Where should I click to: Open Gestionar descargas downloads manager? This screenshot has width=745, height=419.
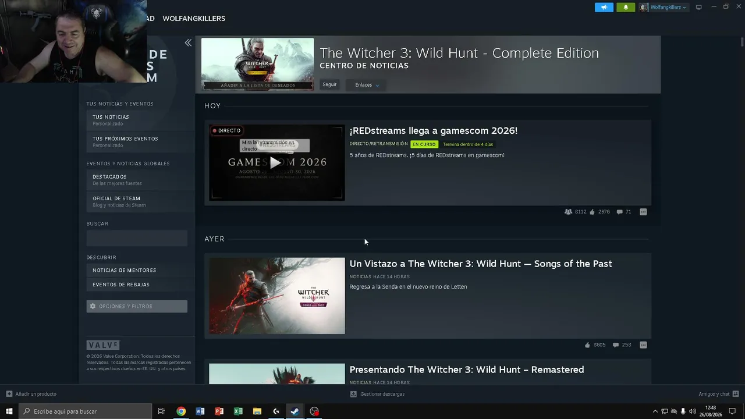(377, 394)
